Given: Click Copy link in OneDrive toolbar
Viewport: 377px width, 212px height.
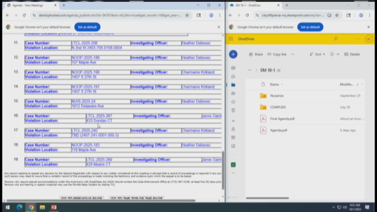Looking at the screenshot, I should tap(277, 54).
